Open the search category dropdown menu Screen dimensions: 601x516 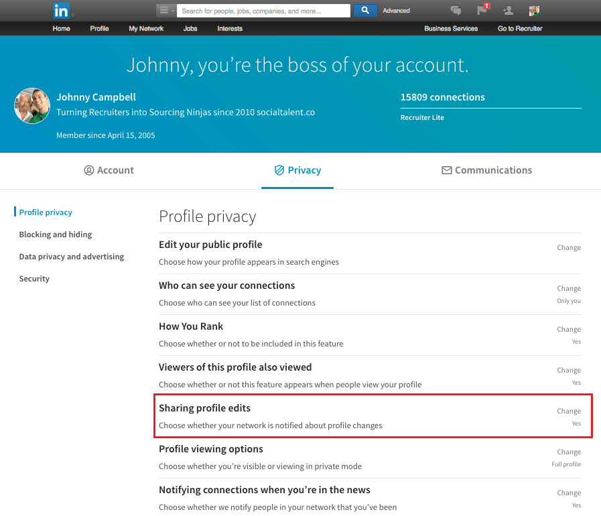(x=166, y=11)
